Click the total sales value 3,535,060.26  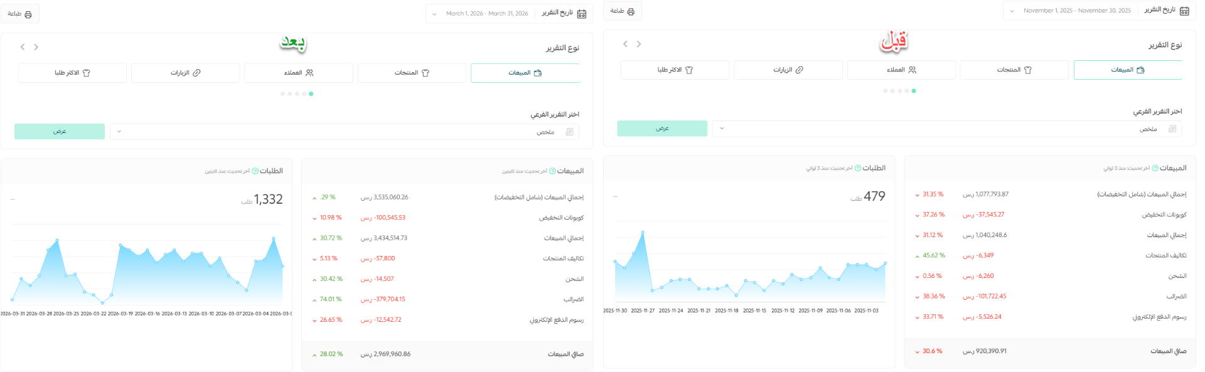pyautogui.click(x=390, y=197)
